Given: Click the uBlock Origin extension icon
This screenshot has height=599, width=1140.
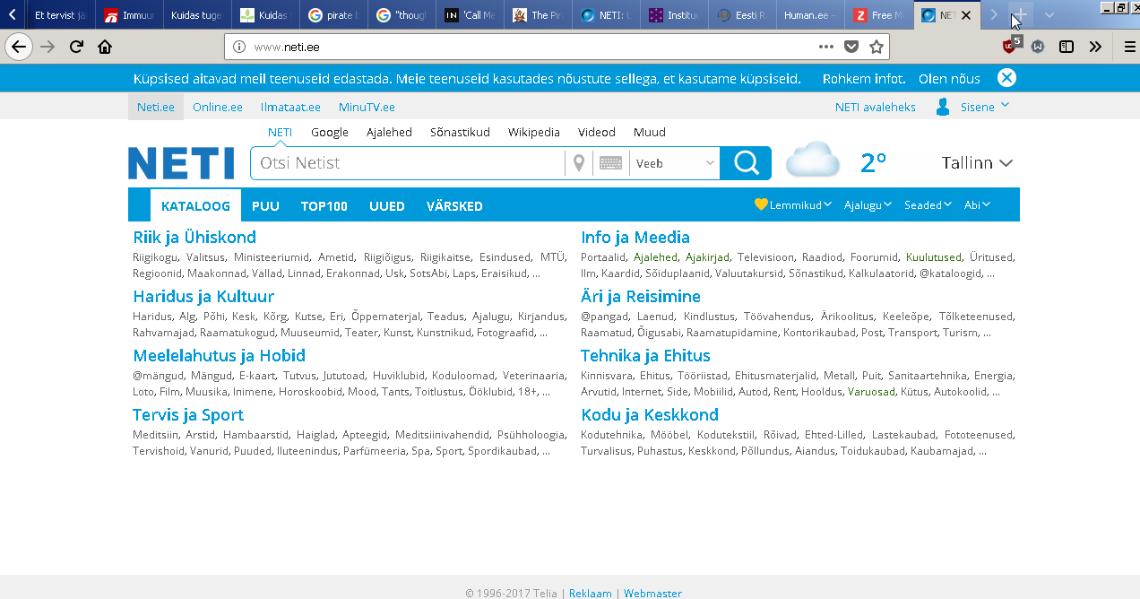Looking at the screenshot, I should point(1010,47).
